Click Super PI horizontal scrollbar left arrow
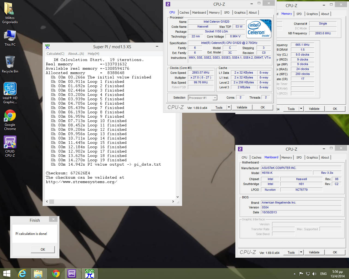The width and height of the screenshot is (349, 279). [x=47, y=202]
